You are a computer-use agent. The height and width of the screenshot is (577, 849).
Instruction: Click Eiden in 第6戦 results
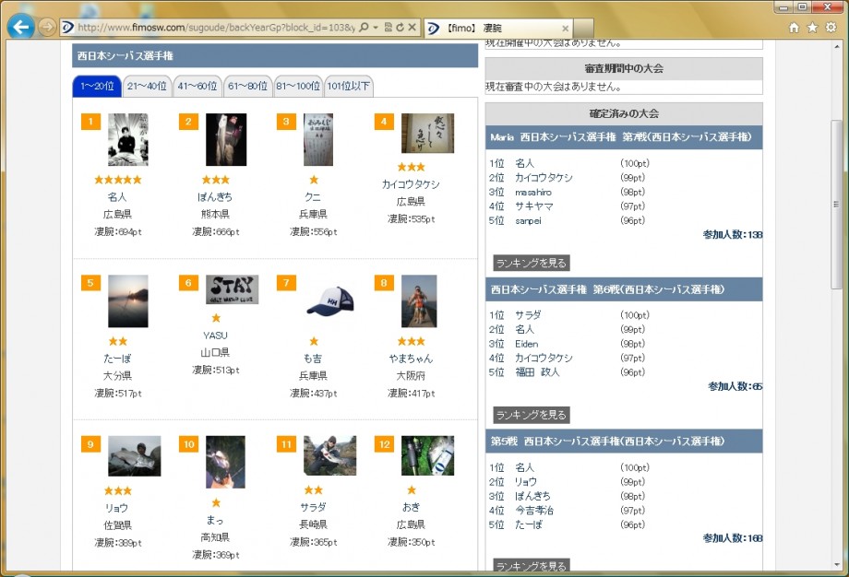[526, 344]
